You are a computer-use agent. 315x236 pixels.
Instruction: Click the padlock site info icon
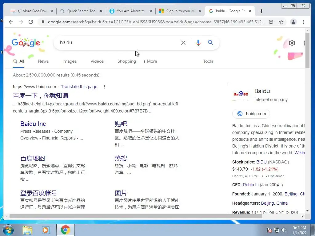click(43, 22)
